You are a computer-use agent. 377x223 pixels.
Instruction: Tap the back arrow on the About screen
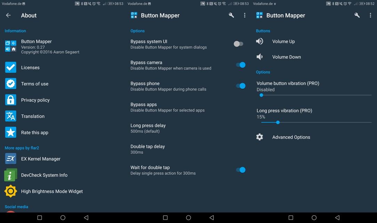pyautogui.click(x=8, y=15)
